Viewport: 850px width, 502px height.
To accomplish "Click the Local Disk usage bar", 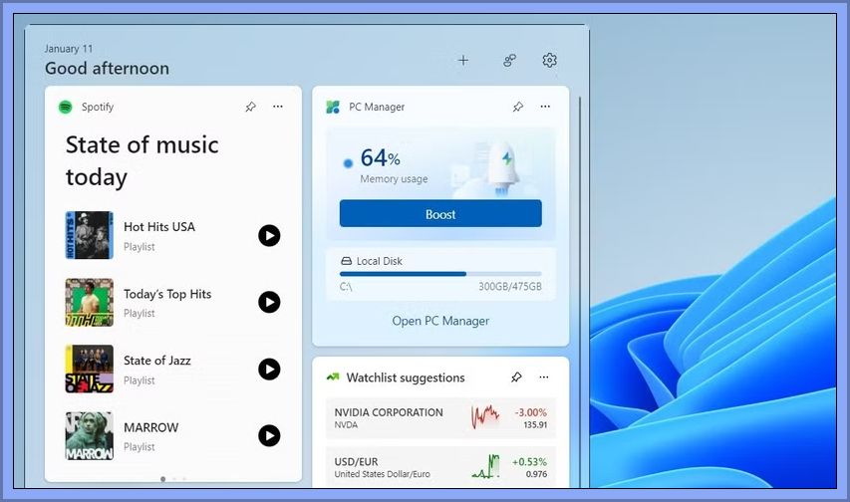I will tap(440, 274).
